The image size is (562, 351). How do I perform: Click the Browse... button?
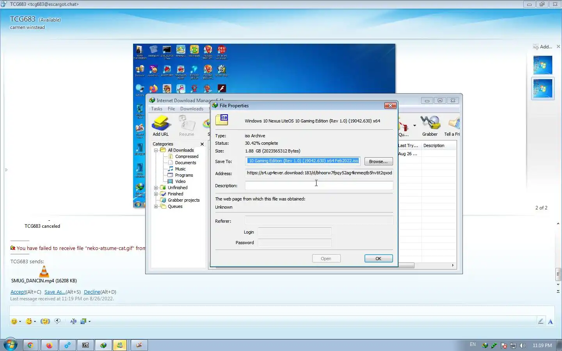[x=378, y=161]
